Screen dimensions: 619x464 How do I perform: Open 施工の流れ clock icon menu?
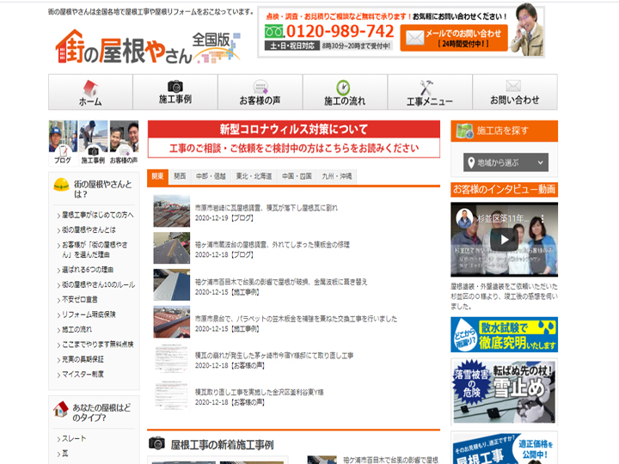point(345,92)
